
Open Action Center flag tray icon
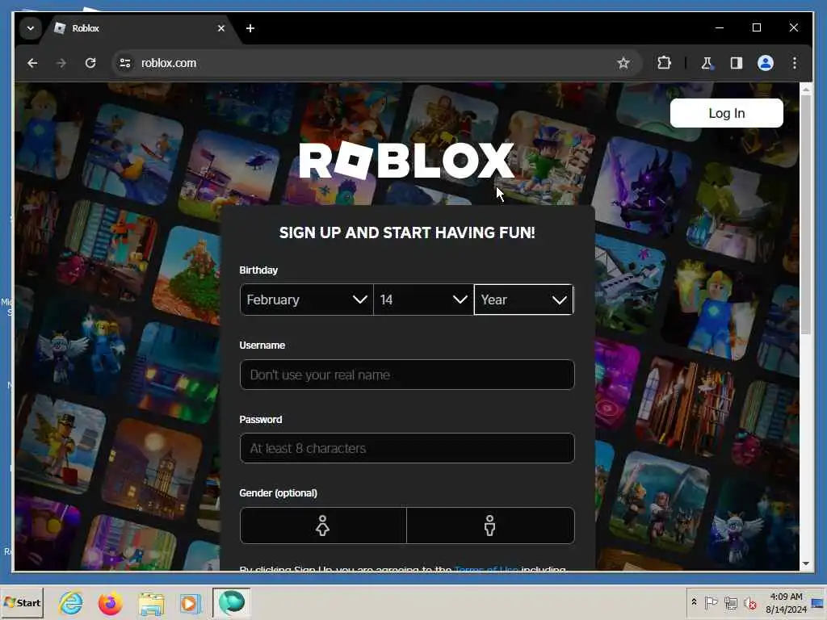point(711,603)
